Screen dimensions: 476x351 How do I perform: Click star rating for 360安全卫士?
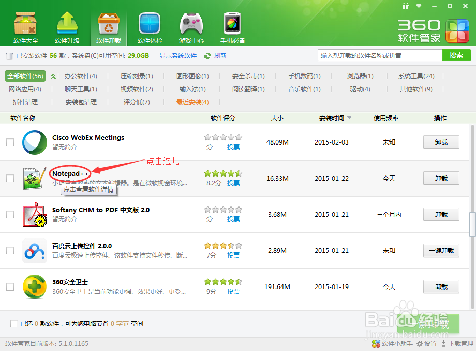click(223, 282)
